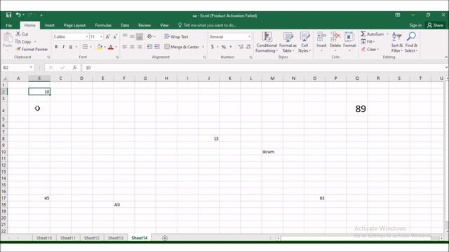Apply percent style
This screenshot has height=252, width=449.
[x=224, y=47]
